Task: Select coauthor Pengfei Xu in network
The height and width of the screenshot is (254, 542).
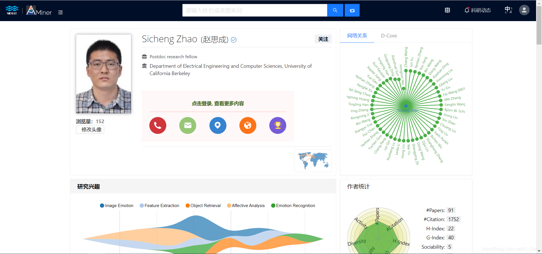Action: pyautogui.click(x=364, y=87)
